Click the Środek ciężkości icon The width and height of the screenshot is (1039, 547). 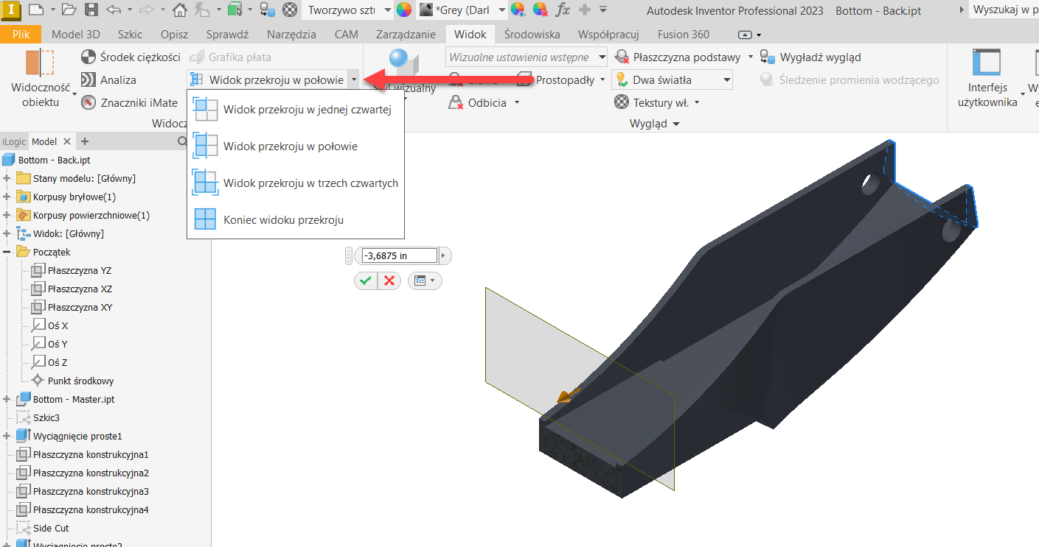(x=88, y=57)
